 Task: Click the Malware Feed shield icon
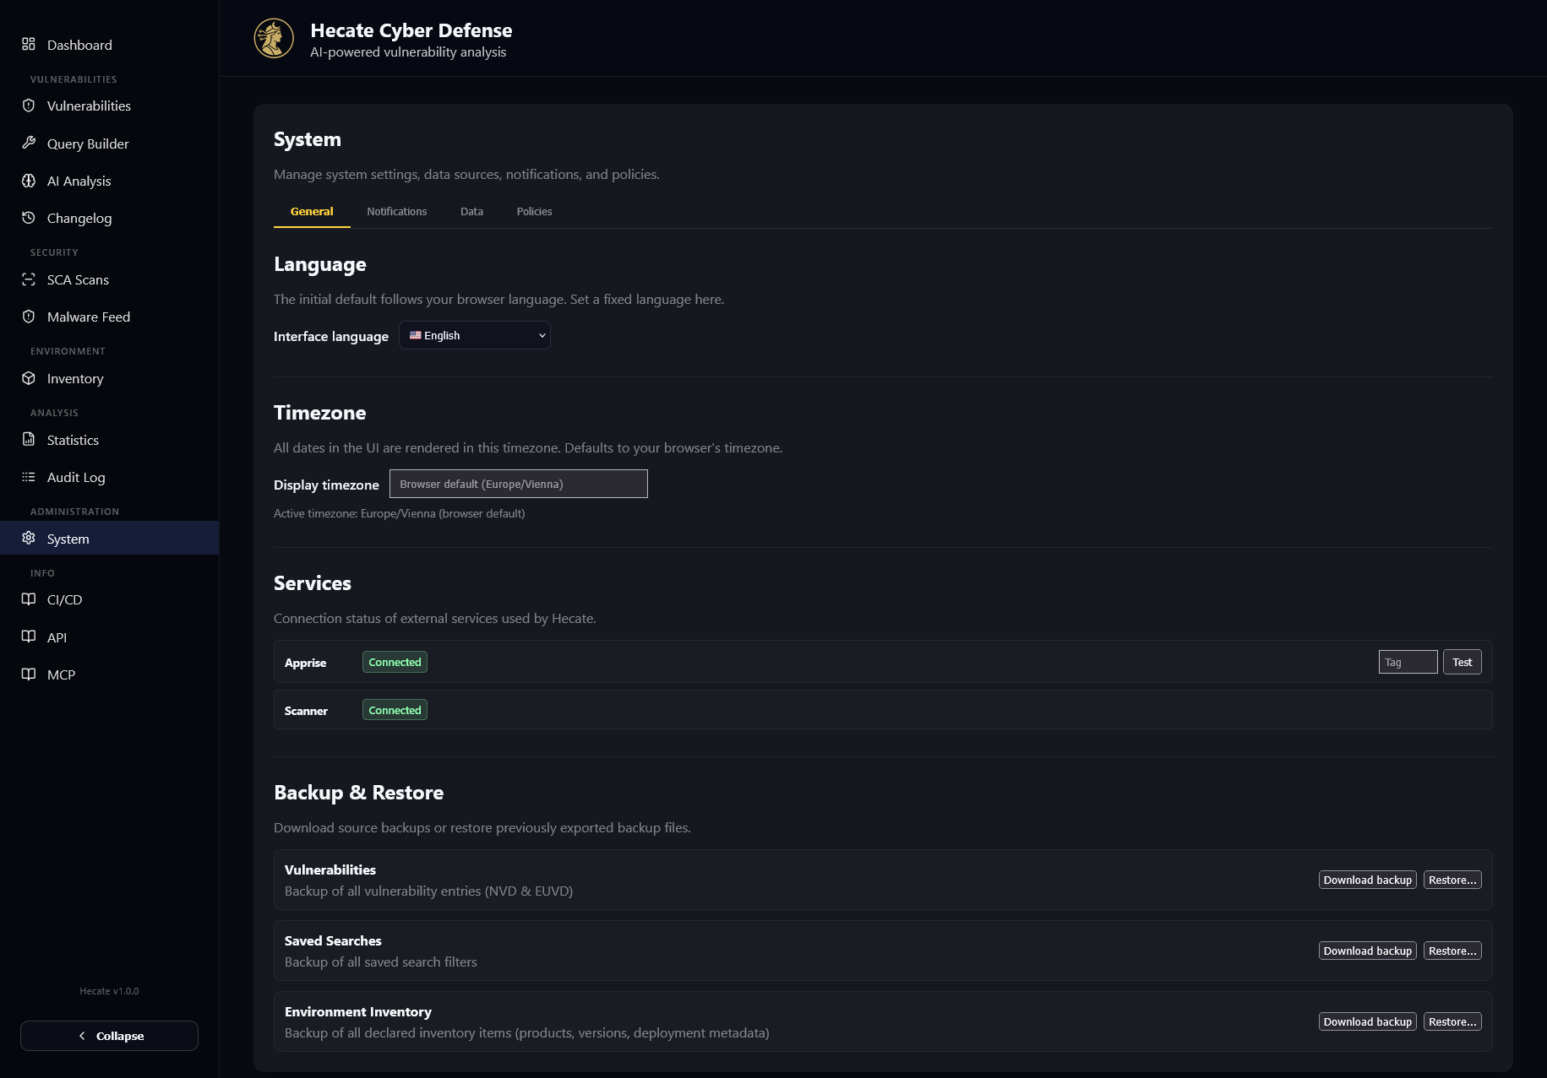(29, 317)
